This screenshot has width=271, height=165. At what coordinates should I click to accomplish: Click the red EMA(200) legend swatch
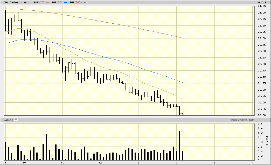coord(85,3)
